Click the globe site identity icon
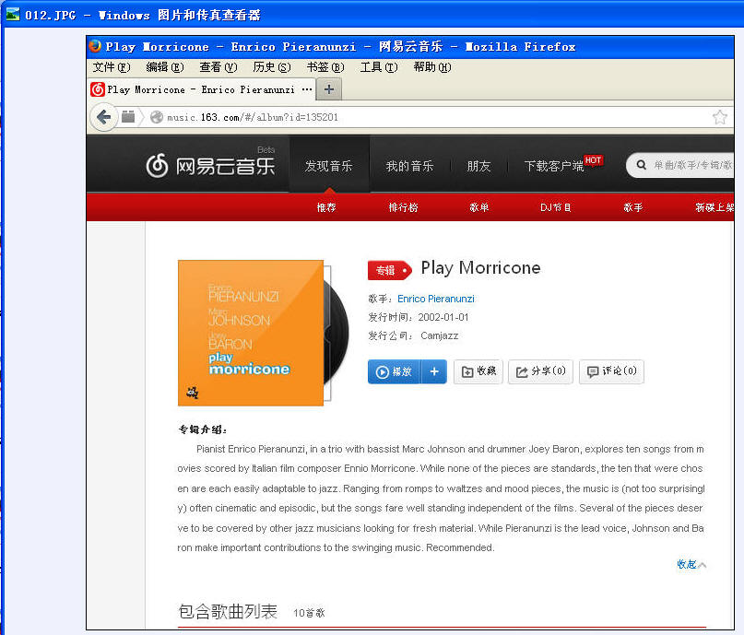Viewport: 744px width, 635px height. click(157, 117)
